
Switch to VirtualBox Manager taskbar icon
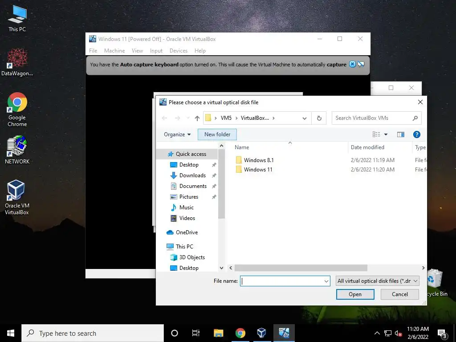[261, 333]
